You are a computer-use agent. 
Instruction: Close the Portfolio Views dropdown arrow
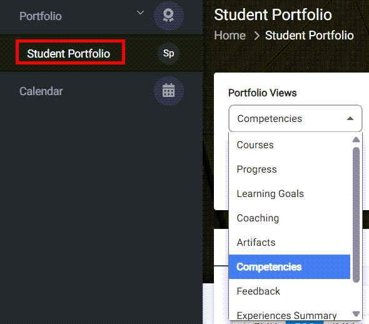pos(350,118)
